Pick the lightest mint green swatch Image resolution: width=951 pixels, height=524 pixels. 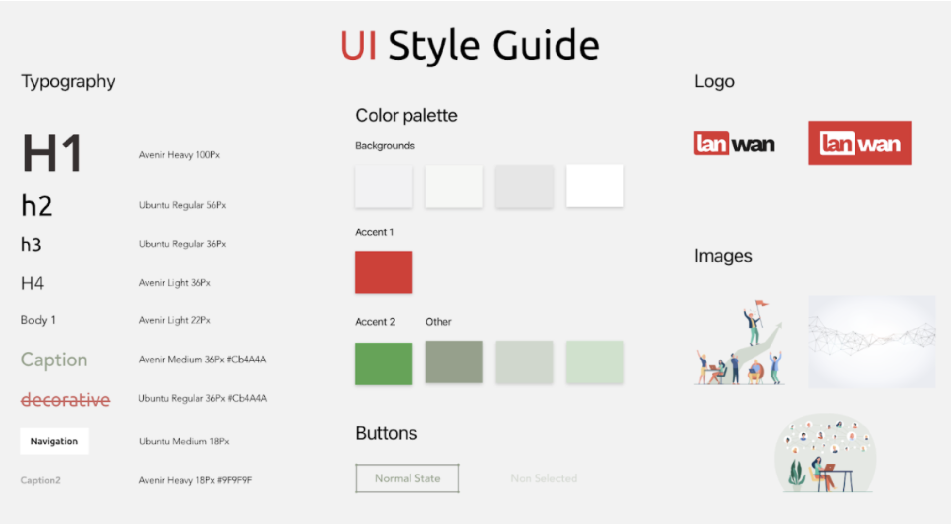coord(594,362)
